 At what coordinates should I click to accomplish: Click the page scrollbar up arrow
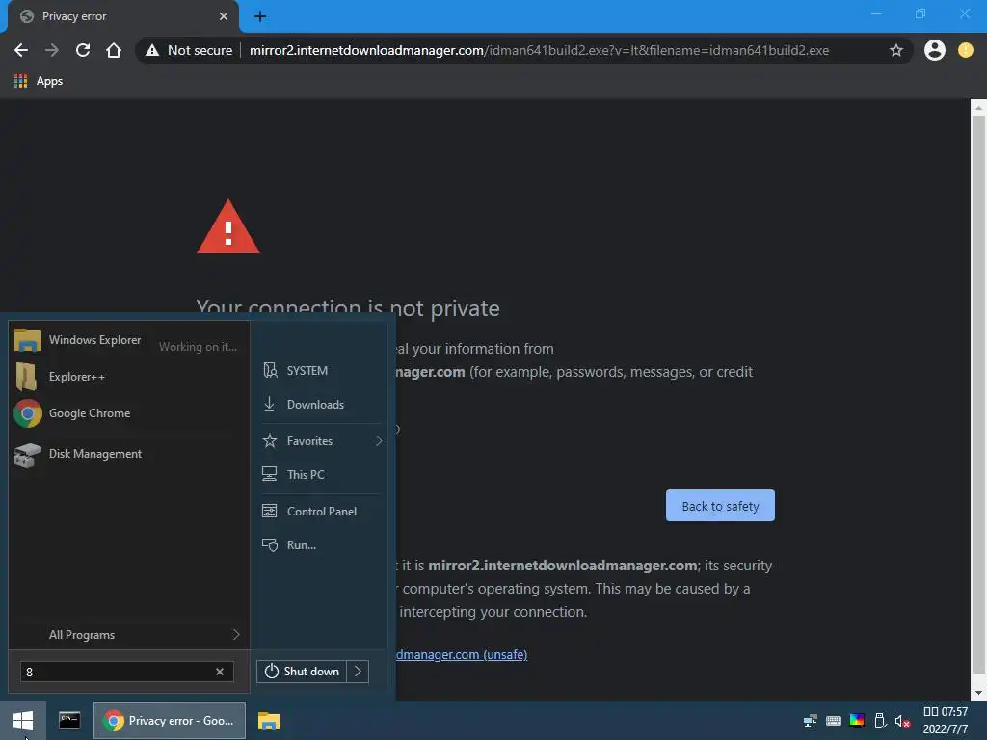978,108
